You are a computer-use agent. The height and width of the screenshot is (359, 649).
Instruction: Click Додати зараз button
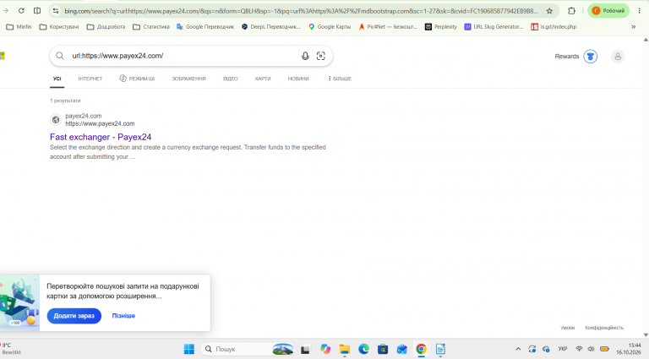tap(74, 316)
